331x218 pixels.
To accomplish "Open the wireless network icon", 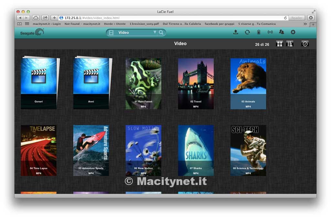I will click(x=270, y=32).
